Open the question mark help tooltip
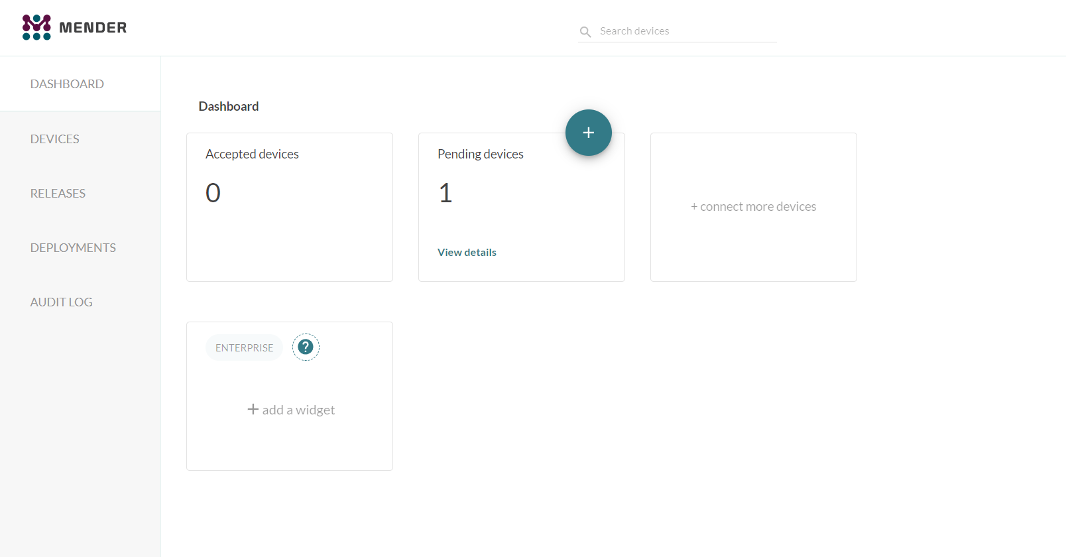 pos(306,347)
